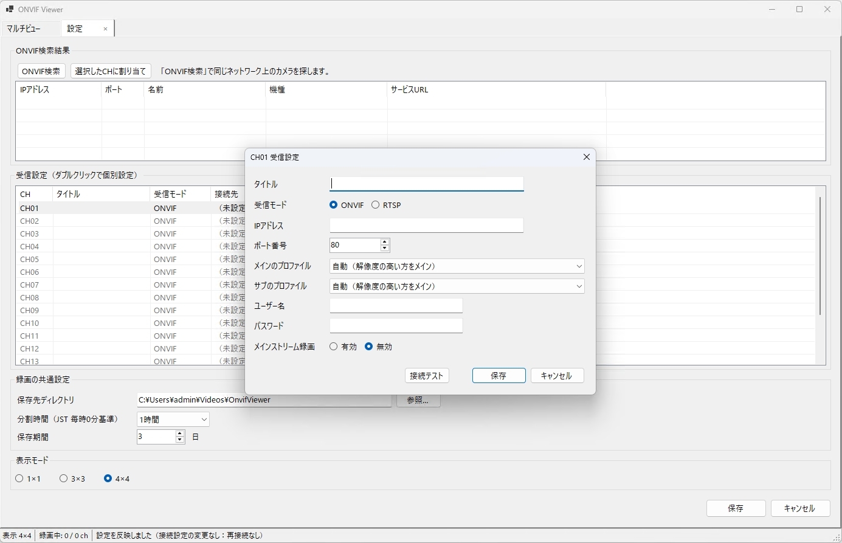Click 保存 in the CH01 dialog
Screen dimensions: 842x543
click(x=499, y=376)
